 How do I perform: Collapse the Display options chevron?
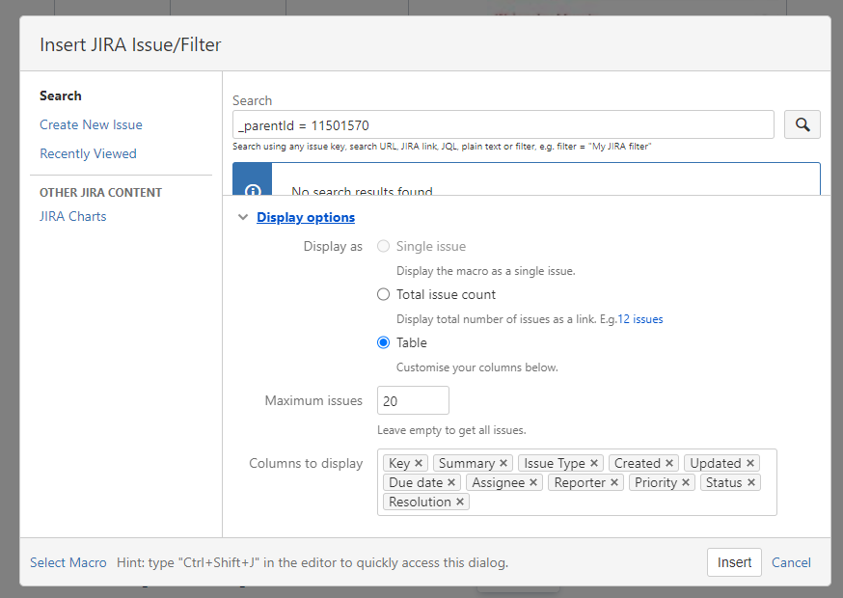243,217
